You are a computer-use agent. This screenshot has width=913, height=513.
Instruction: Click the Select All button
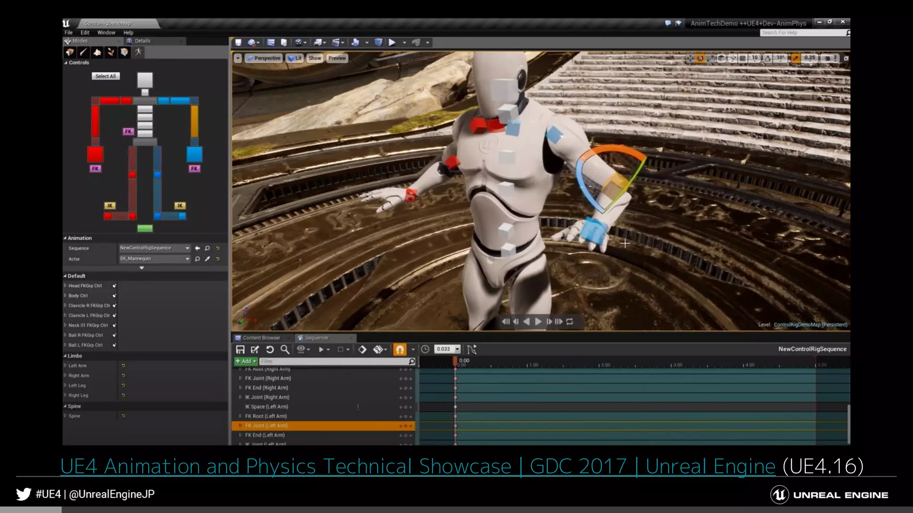pyautogui.click(x=106, y=76)
